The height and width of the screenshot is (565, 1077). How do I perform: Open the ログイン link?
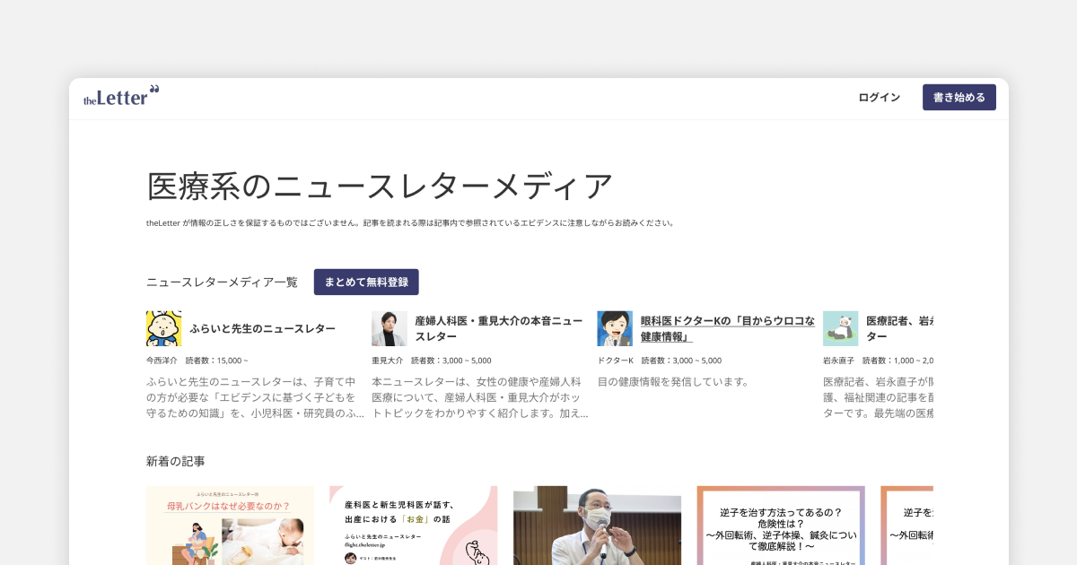[879, 98]
